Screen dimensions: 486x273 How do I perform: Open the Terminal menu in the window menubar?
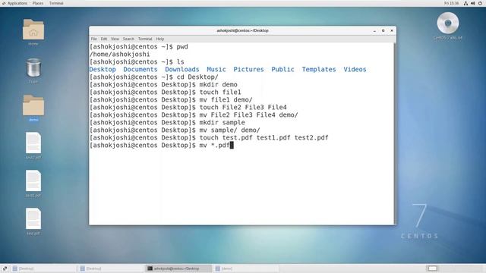[145, 39]
